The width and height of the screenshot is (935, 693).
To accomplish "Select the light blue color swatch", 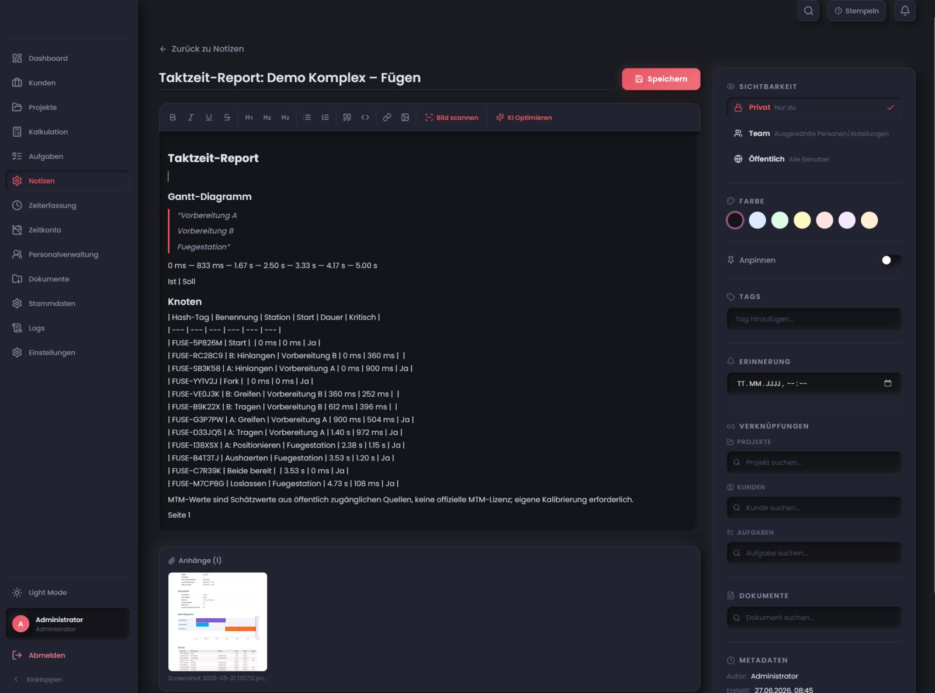I will click(x=757, y=220).
